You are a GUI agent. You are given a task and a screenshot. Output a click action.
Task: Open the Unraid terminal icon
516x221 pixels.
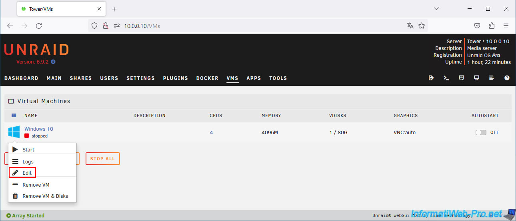coord(446,78)
